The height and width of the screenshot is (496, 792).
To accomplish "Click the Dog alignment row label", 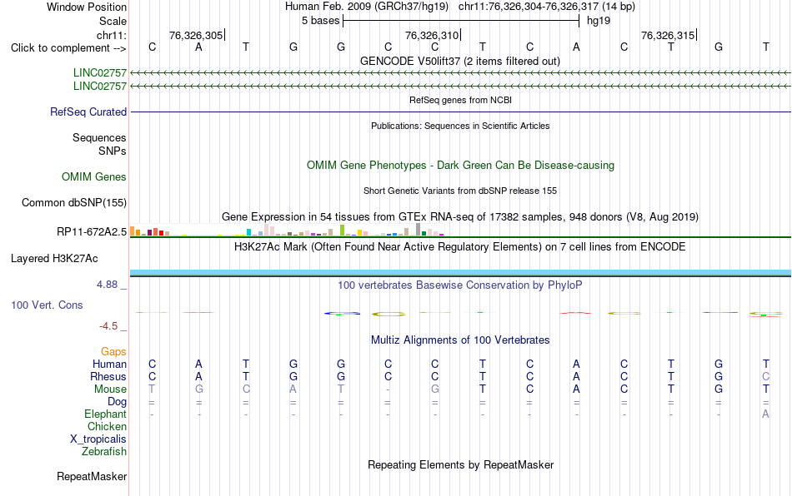I will [x=118, y=402].
